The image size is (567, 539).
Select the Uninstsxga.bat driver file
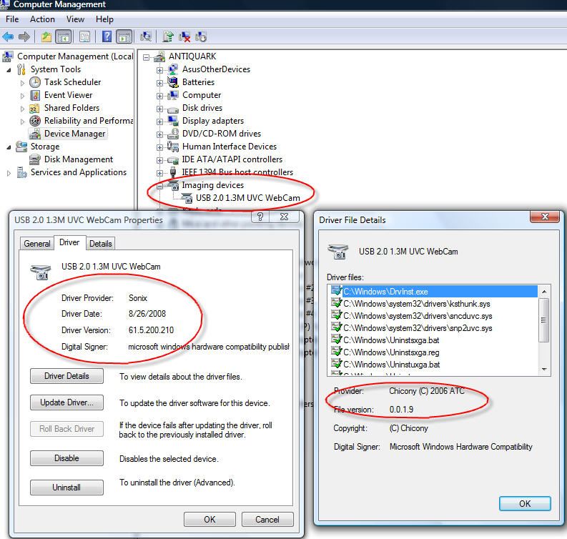tap(391, 340)
